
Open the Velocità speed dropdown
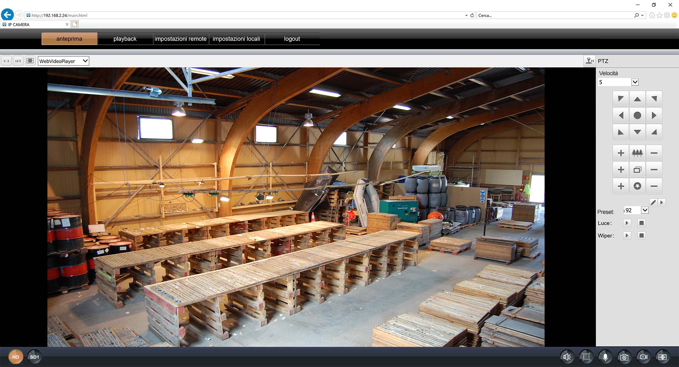click(635, 82)
